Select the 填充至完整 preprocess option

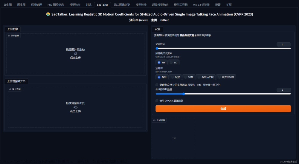226,77
